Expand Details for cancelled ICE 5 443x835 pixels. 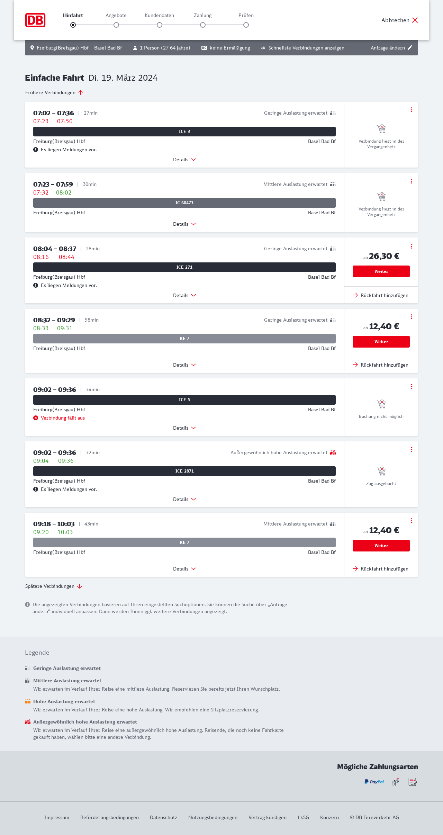click(x=184, y=428)
